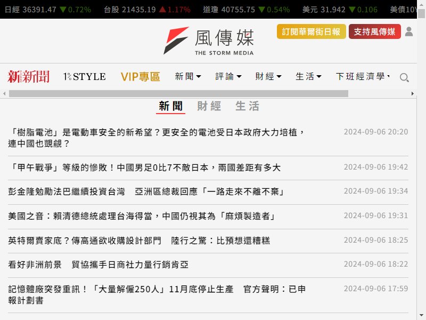Click 訂閱華爾街日報 button
Image resolution: width=426 pixels, height=320 pixels.
pos(312,31)
